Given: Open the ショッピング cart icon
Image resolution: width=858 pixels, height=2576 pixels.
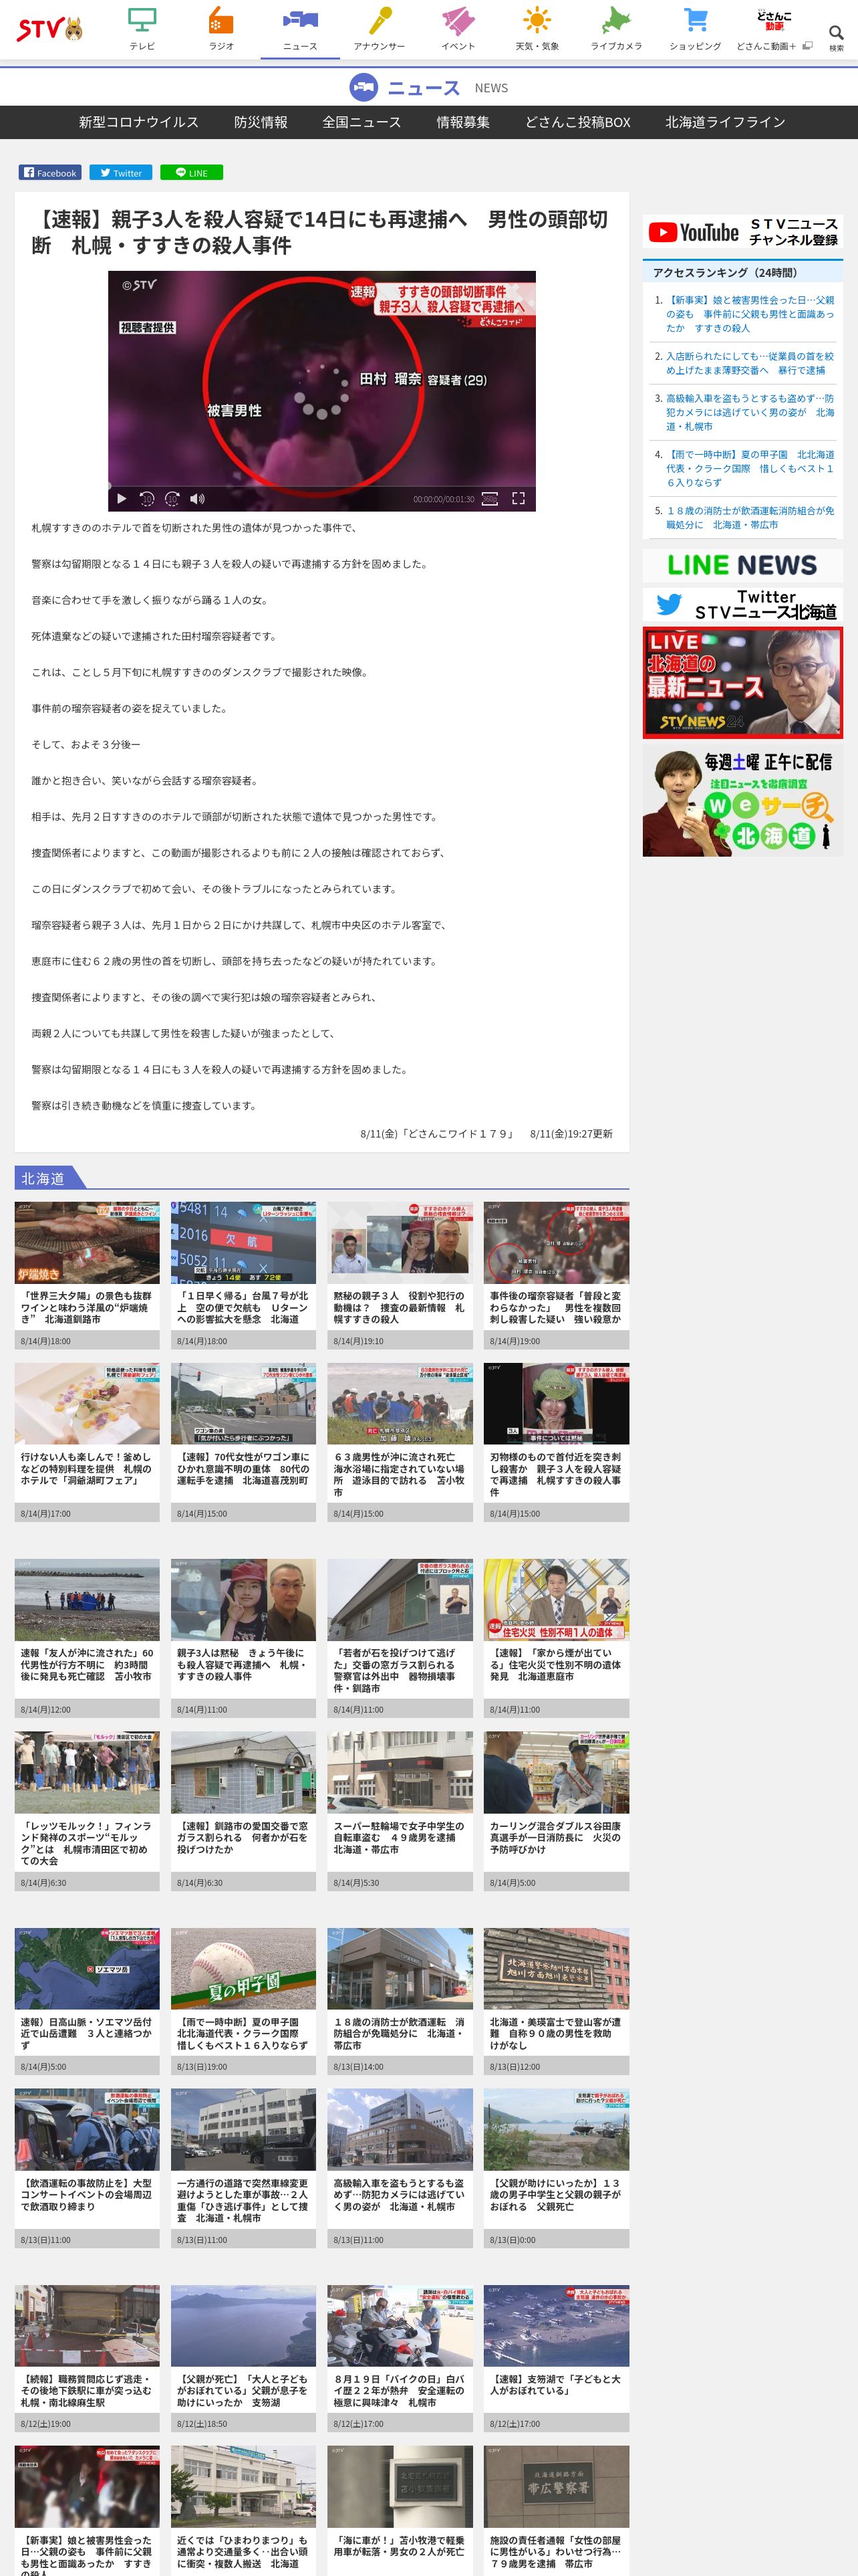Looking at the screenshot, I should point(695,20).
